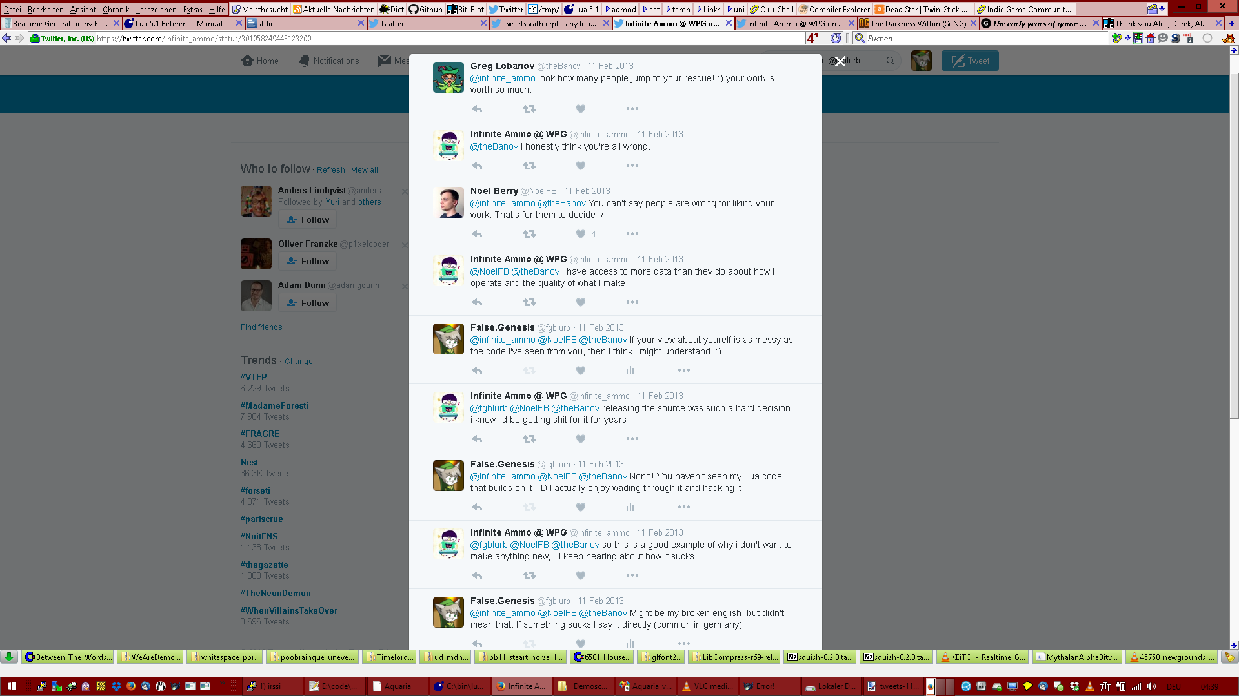Image resolution: width=1239 pixels, height=696 pixels.
Task: Switch to Tweets with replies tab
Action: pos(550,23)
